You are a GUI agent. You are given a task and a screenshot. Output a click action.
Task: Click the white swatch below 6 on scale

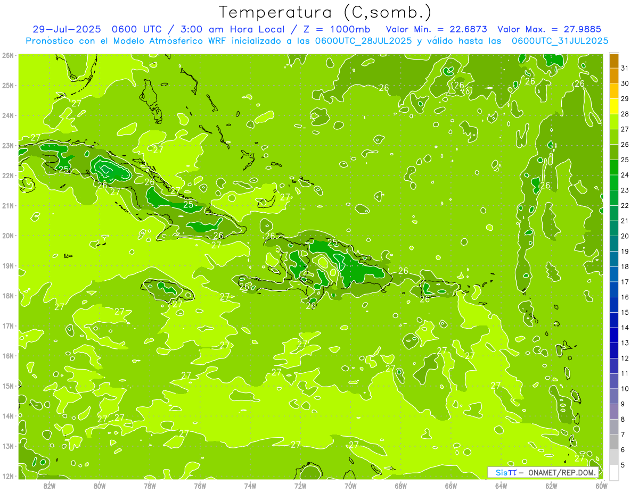pyautogui.click(x=614, y=472)
